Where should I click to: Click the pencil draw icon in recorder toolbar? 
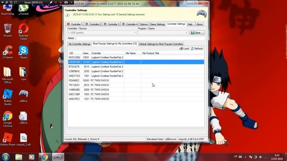51,2
